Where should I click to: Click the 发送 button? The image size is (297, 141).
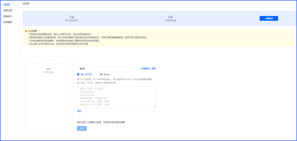pos(82,128)
